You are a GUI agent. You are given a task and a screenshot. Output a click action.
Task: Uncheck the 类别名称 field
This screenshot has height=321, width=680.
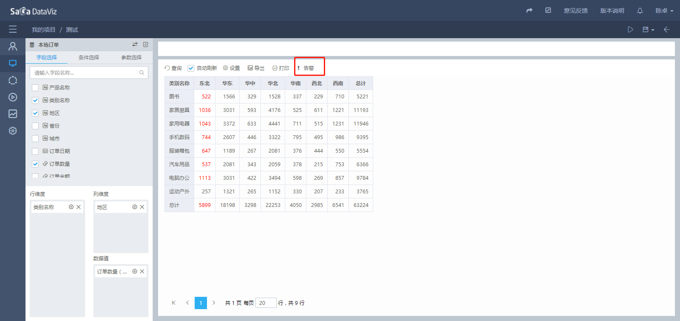pyautogui.click(x=35, y=100)
